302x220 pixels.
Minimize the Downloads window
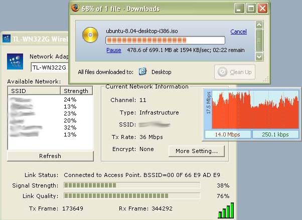pyautogui.click(x=239, y=8)
